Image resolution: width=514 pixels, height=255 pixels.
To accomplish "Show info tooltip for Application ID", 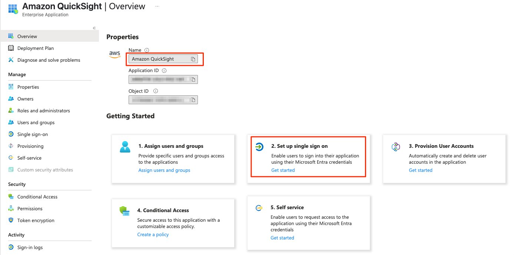I will pyautogui.click(x=164, y=71).
